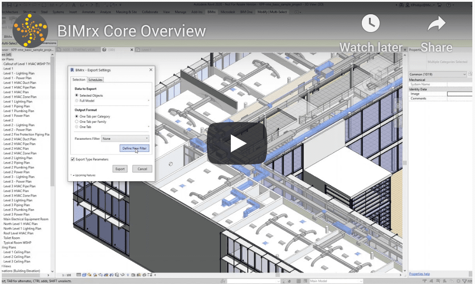Select Level 1 HVAC Duct Plan in browser

(x=20, y=83)
